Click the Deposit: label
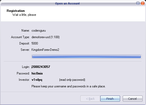The image size is (146, 105). pos(24,43)
